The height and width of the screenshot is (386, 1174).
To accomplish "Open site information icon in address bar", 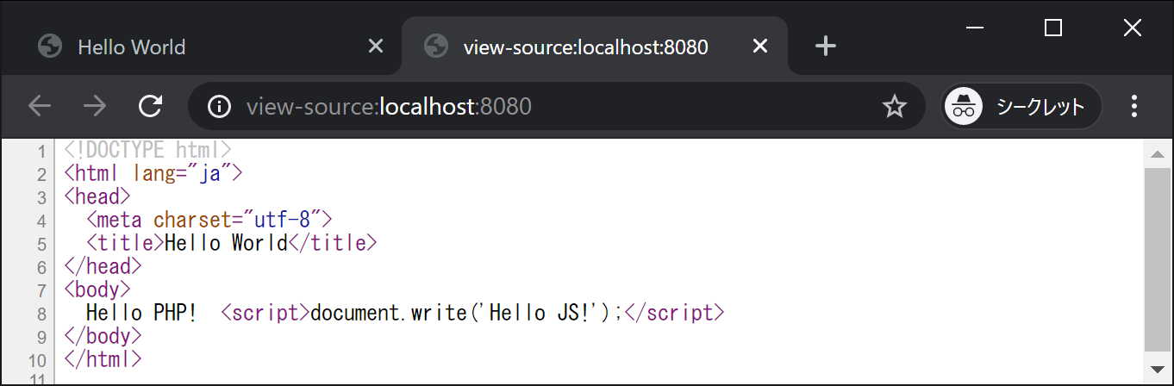I will [x=220, y=106].
